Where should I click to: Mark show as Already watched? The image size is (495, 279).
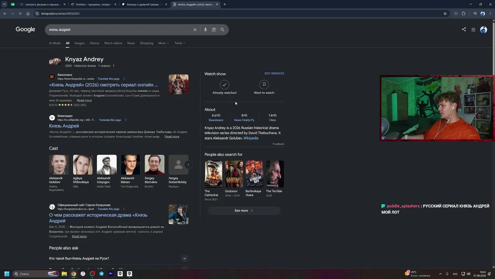coord(224,87)
